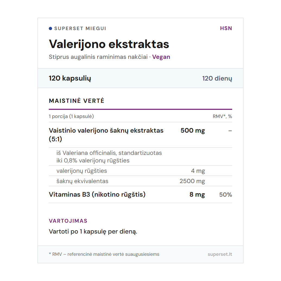The image size is (281, 281).
Task: Select the Valerijono ekstraktas title
Action: click(x=109, y=44)
